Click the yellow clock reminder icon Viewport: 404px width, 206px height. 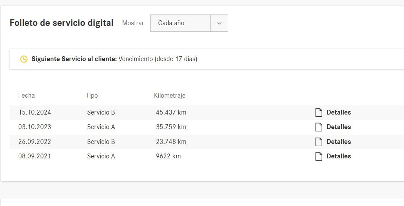[24, 59]
